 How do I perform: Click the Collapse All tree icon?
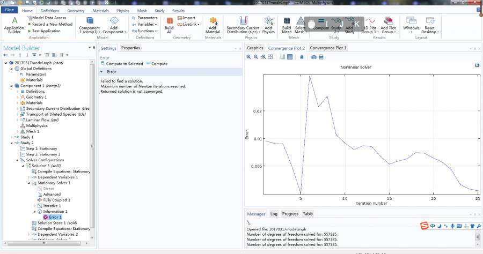tap(47, 55)
